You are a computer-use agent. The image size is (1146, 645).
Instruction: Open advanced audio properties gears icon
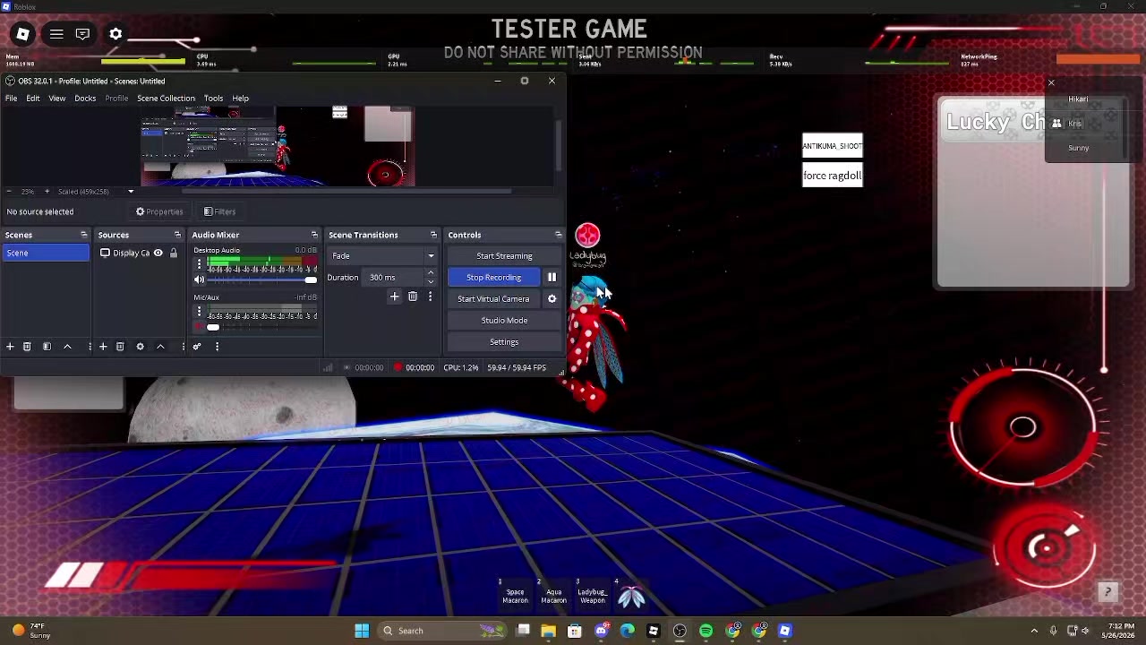click(197, 347)
